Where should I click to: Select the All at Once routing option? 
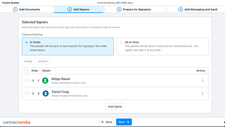[x=163, y=47]
